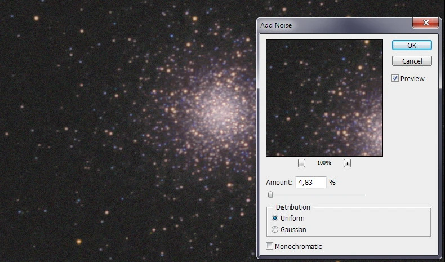Click the Monochromatic label text
This screenshot has height=262, width=445.
click(x=299, y=246)
